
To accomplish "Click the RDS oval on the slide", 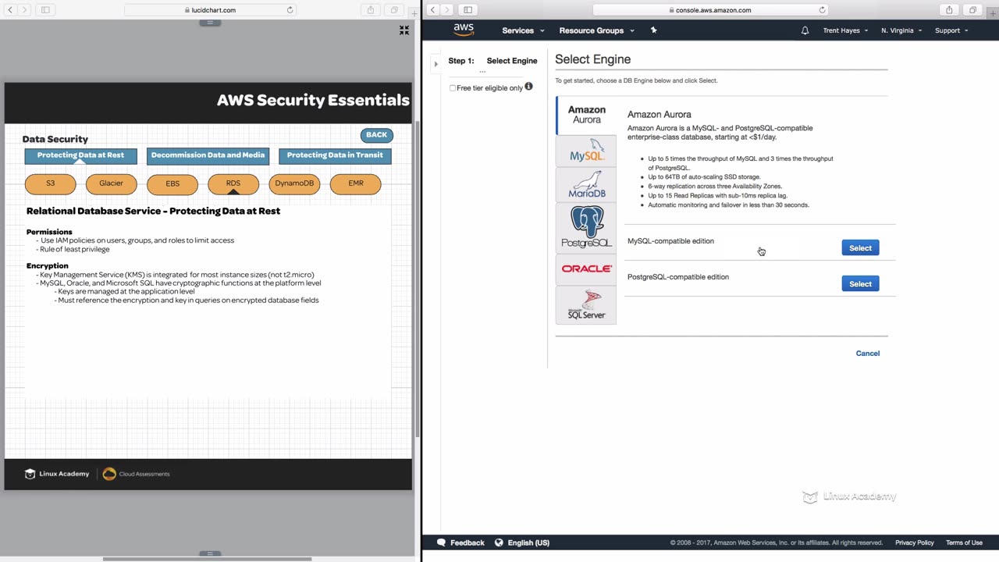I will (x=233, y=183).
